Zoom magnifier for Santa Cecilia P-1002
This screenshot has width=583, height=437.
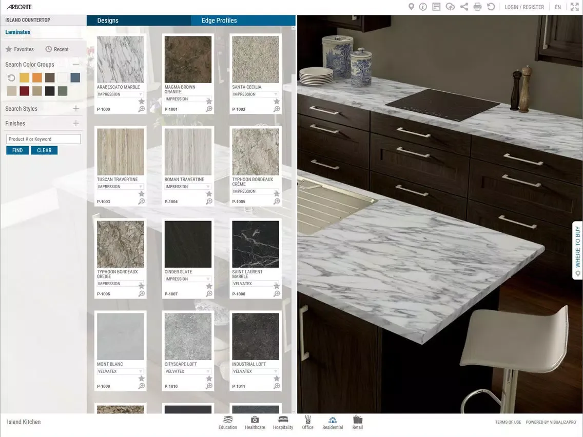277,109
